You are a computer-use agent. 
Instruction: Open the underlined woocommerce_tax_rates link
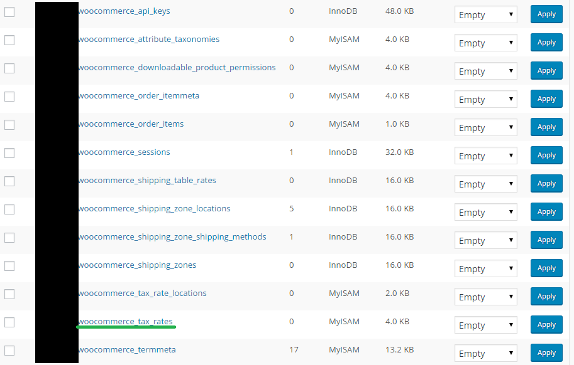[126, 322]
